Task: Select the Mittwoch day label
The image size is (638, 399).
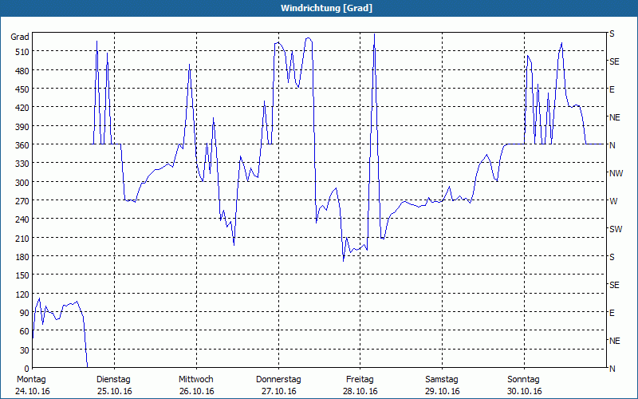Action: point(196,380)
